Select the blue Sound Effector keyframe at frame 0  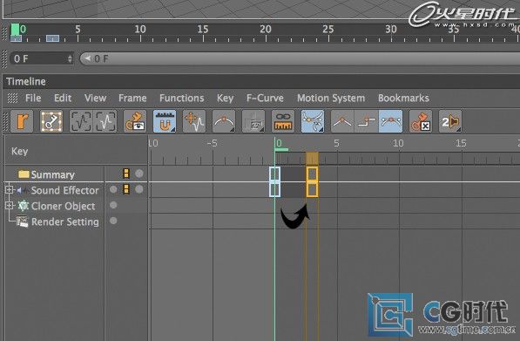pos(275,189)
